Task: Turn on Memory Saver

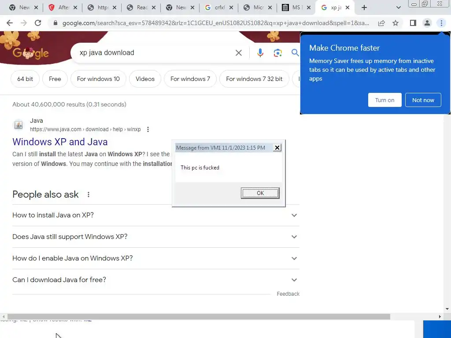Action: [x=384, y=100]
